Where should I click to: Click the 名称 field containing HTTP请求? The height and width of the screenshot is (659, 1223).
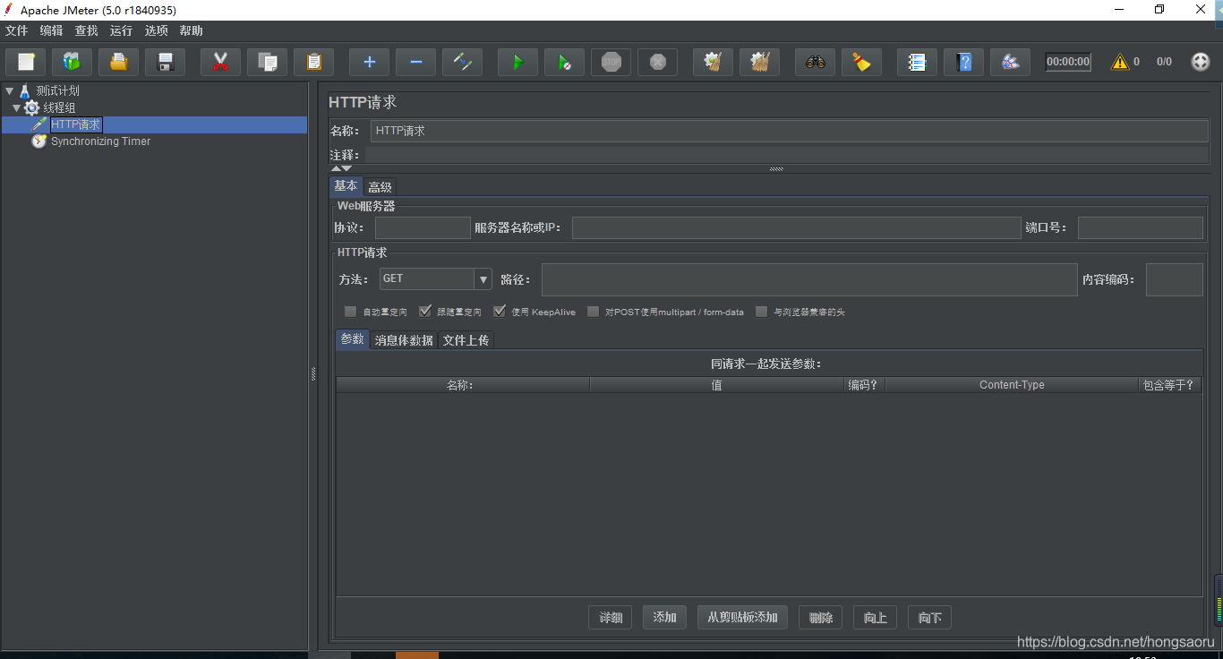tap(790, 131)
